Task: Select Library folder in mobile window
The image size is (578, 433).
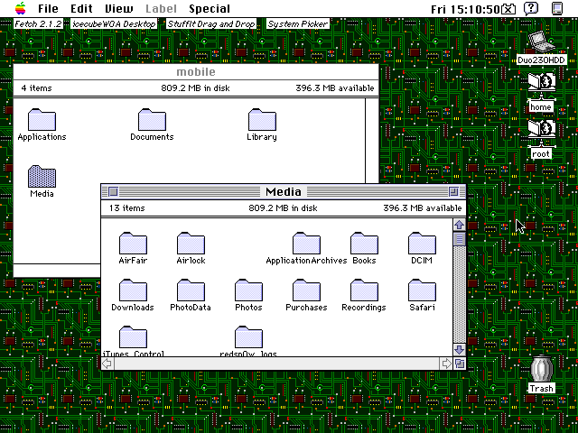Action: click(x=262, y=120)
